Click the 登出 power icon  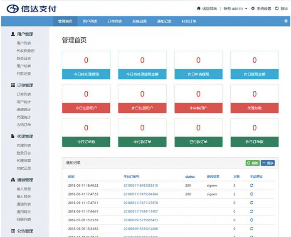click(x=276, y=9)
